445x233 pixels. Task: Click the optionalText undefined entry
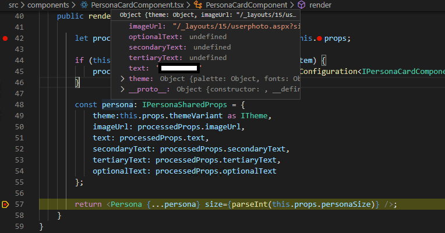[178, 37]
